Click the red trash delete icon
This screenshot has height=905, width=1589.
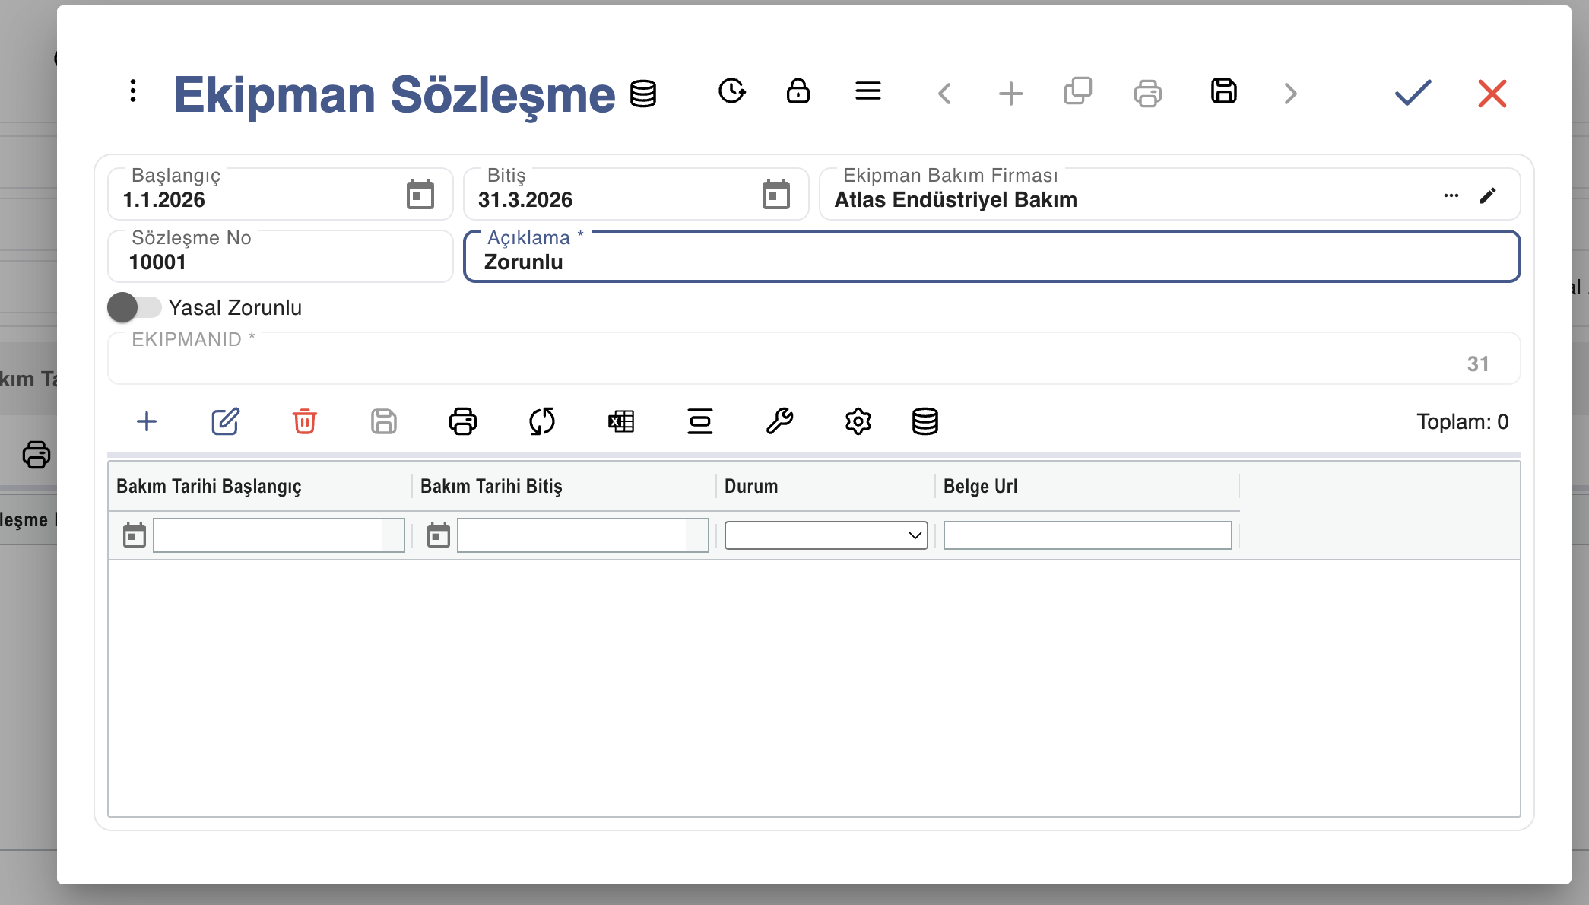(304, 421)
